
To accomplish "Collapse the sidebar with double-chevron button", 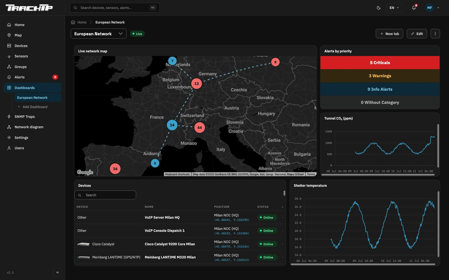I will pos(57,272).
